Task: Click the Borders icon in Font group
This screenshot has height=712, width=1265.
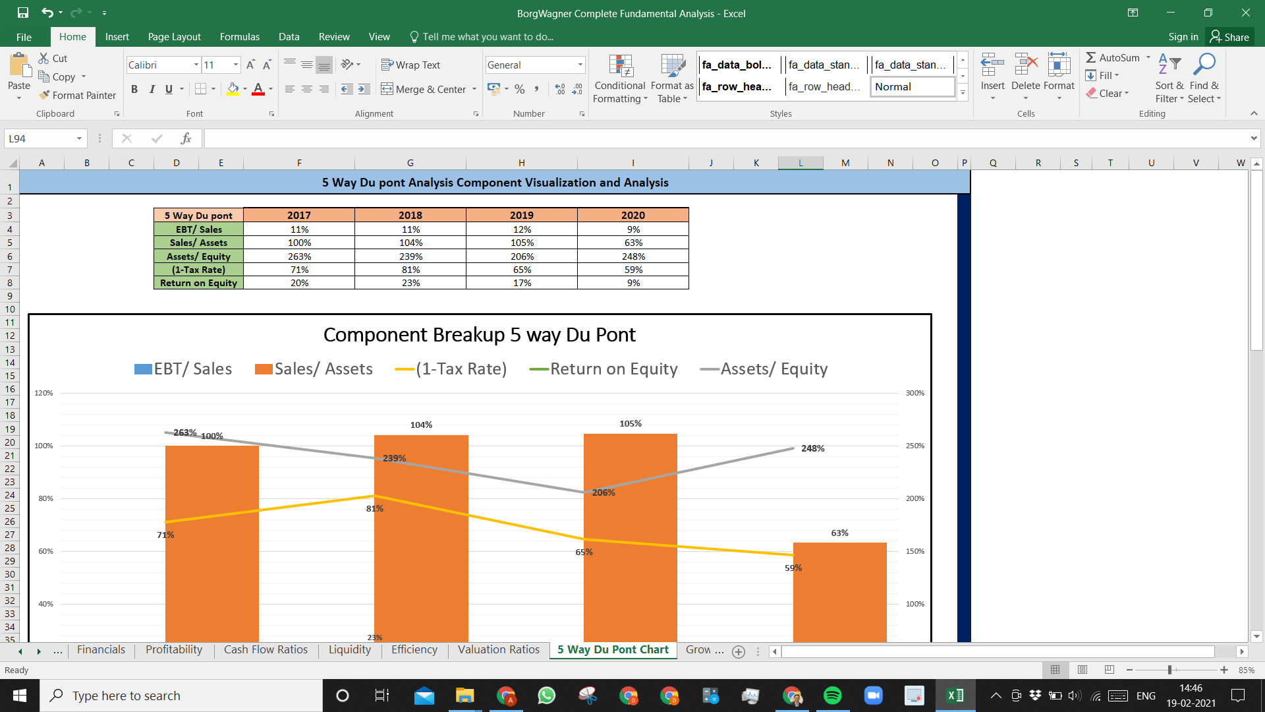Action: click(x=201, y=89)
